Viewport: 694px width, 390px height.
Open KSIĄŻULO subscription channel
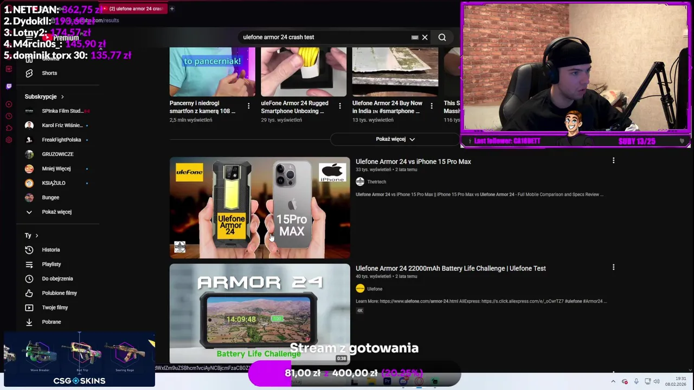point(54,183)
